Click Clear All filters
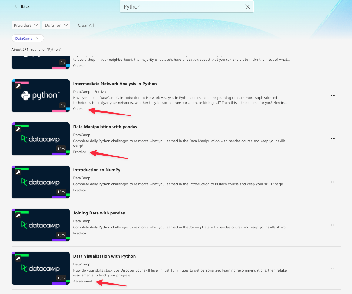 click(x=86, y=25)
